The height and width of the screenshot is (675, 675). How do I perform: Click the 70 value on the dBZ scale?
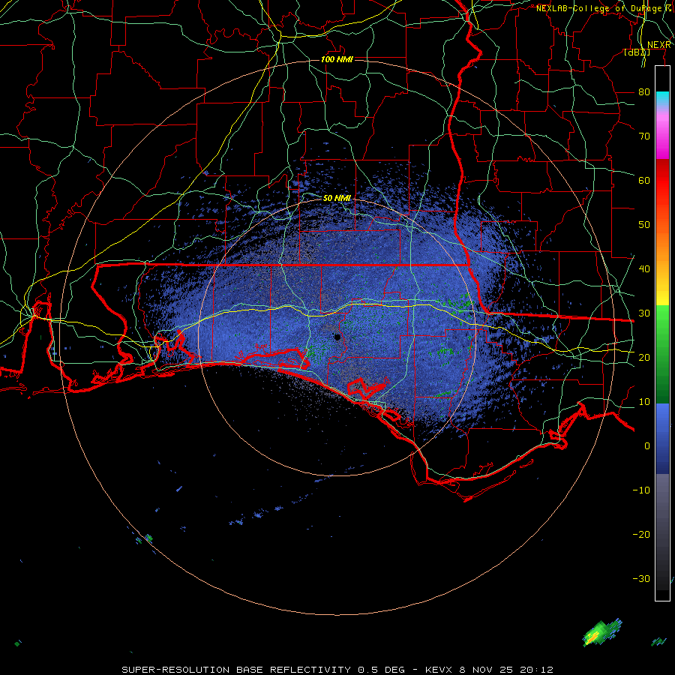[644, 136]
